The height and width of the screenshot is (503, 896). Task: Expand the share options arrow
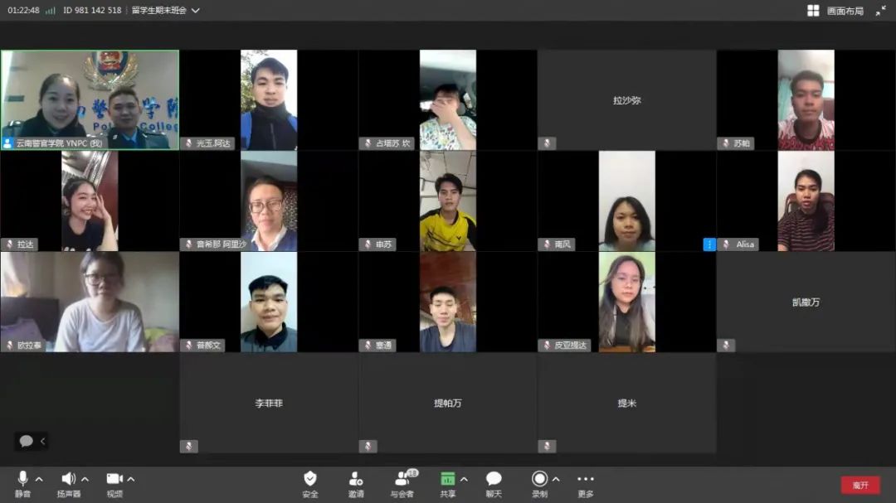464,479
